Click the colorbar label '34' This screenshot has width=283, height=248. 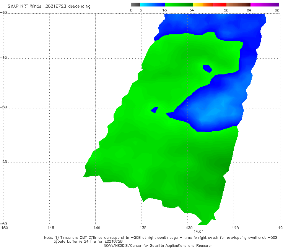coord(192,10)
